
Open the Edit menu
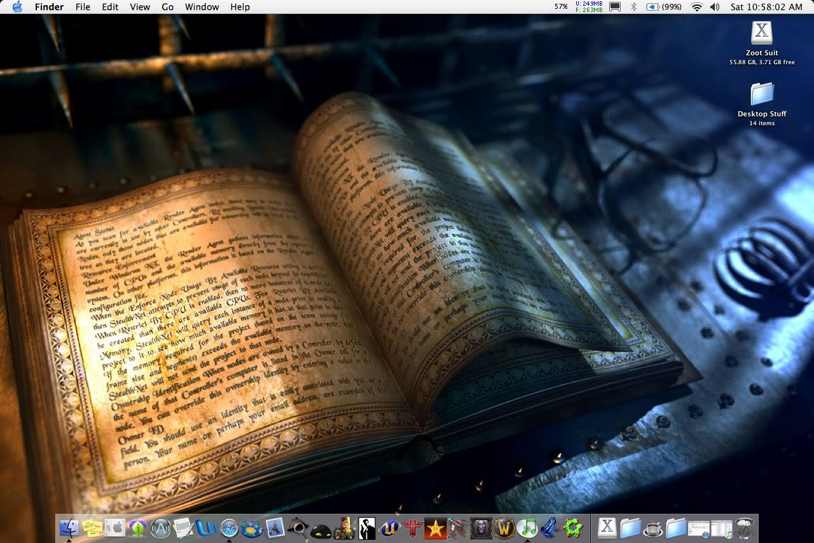[x=110, y=7]
